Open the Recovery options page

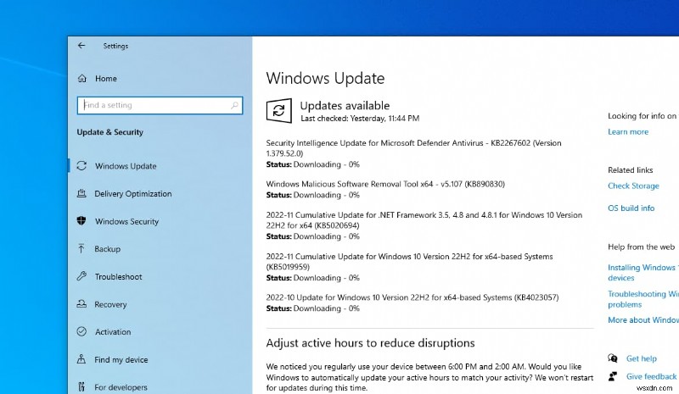point(110,304)
